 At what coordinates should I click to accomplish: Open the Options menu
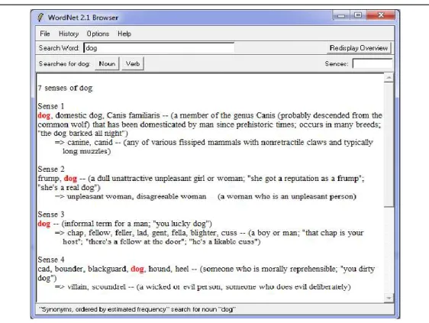pyautogui.click(x=98, y=34)
